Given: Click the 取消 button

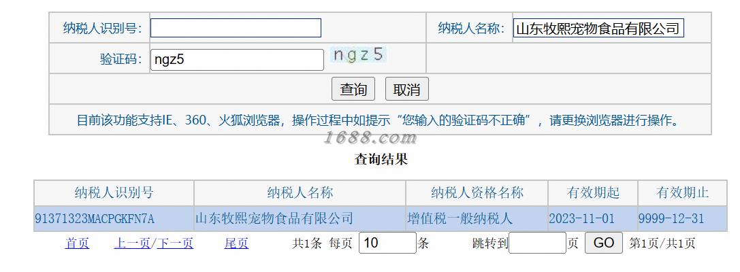Looking at the screenshot, I should (407, 88).
